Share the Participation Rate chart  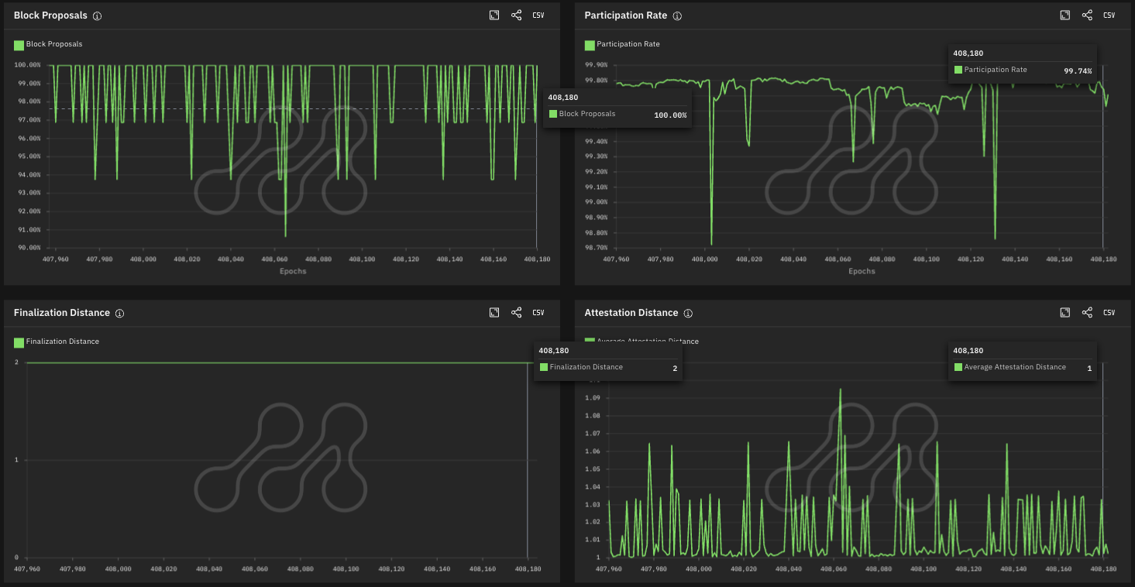[1087, 15]
